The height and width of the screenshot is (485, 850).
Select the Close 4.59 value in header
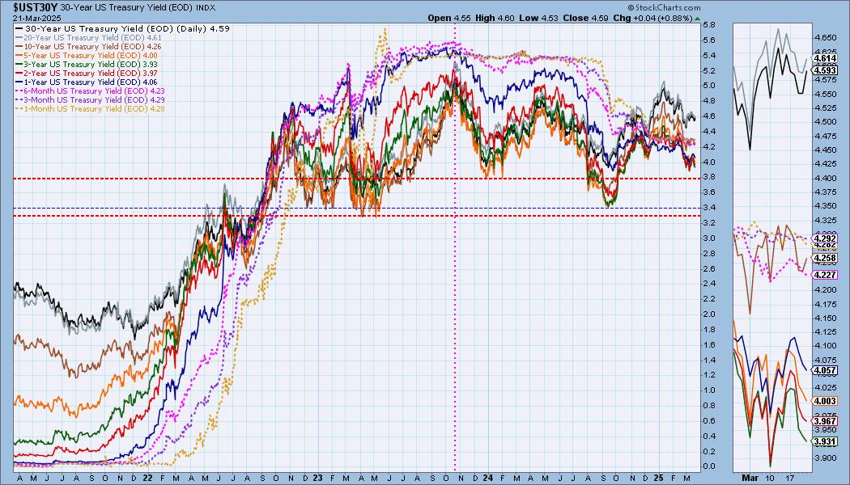pyautogui.click(x=585, y=18)
